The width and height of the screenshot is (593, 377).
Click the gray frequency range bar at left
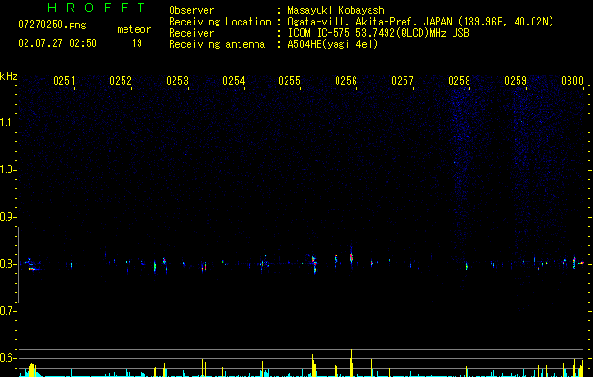pyautogui.click(x=18, y=265)
